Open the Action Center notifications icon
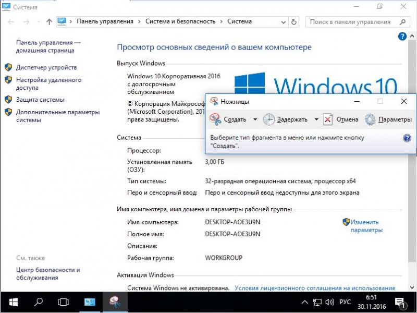 point(400,303)
